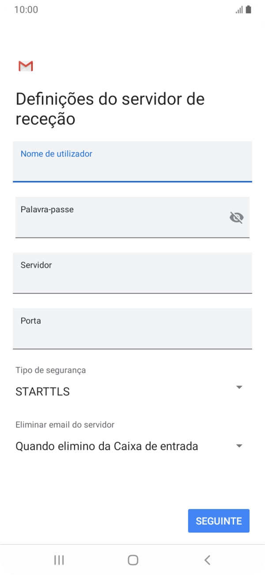Viewport: 265px width, 575px height.
Task: Open the Eliminar email do servidor dropdown
Action: pos(132,446)
